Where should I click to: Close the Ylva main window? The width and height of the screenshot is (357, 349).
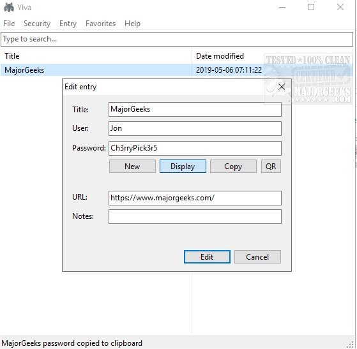340,7
